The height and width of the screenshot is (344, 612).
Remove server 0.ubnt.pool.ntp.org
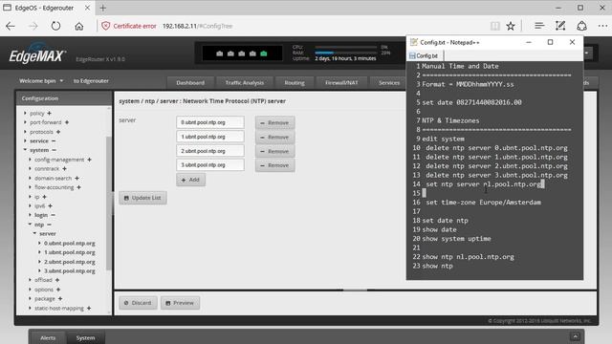(274, 122)
